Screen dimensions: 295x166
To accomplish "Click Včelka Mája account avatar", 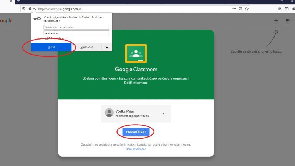I will click(x=109, y=113).
